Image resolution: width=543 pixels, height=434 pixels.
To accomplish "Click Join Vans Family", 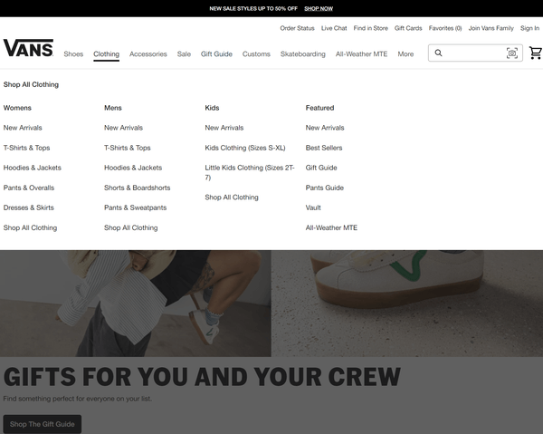I will click(x=491, y=28).
